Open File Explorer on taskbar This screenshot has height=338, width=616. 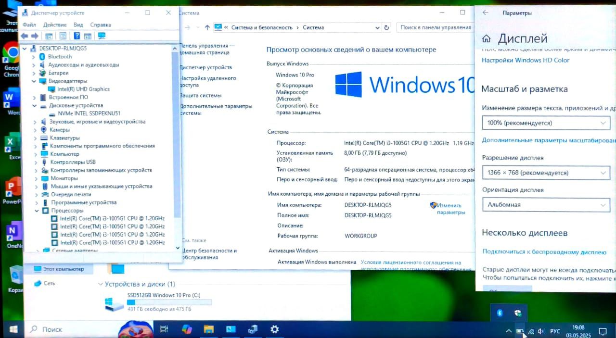pyautogui.click(x=208, y=329)
